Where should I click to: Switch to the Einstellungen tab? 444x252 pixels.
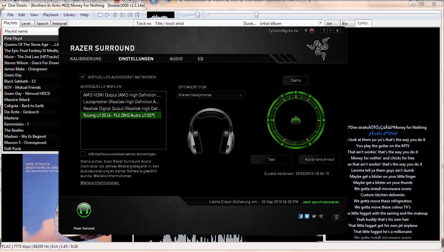pyautogui.click(x=136, y=59)
